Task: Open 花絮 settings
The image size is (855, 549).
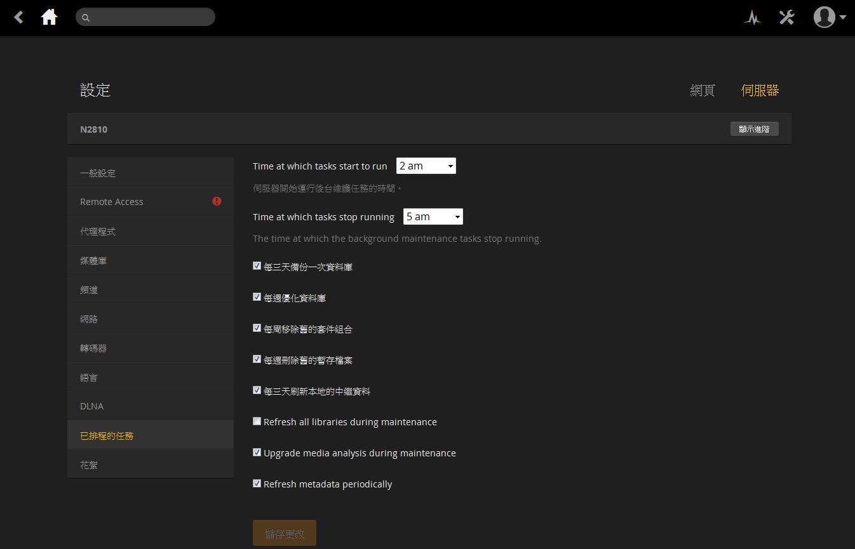Action: pos(151,465)
